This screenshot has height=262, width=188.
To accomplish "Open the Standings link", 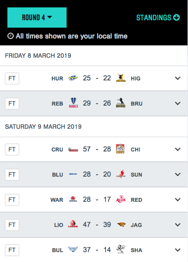I will 158,18.
